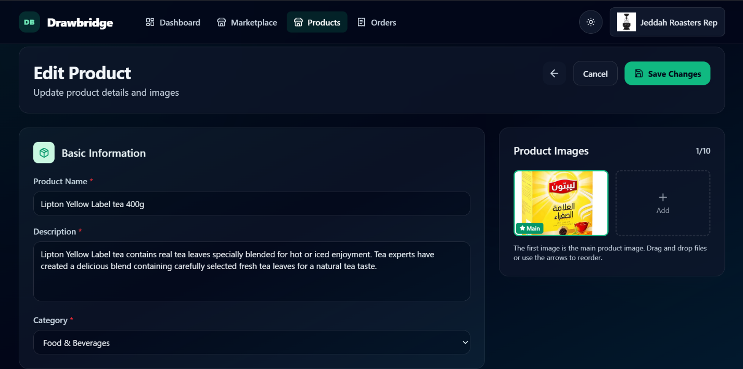
Task: Go to the Marketplace page
Action: click(247, 22)
